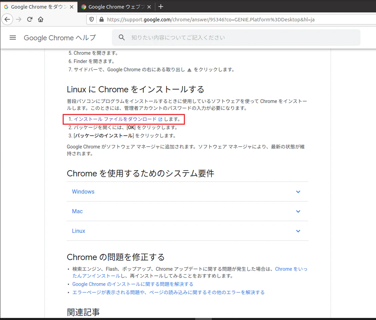Switch to the first Google Chrome download tab
Screen dimensions: 376x320
click(39, 7)
